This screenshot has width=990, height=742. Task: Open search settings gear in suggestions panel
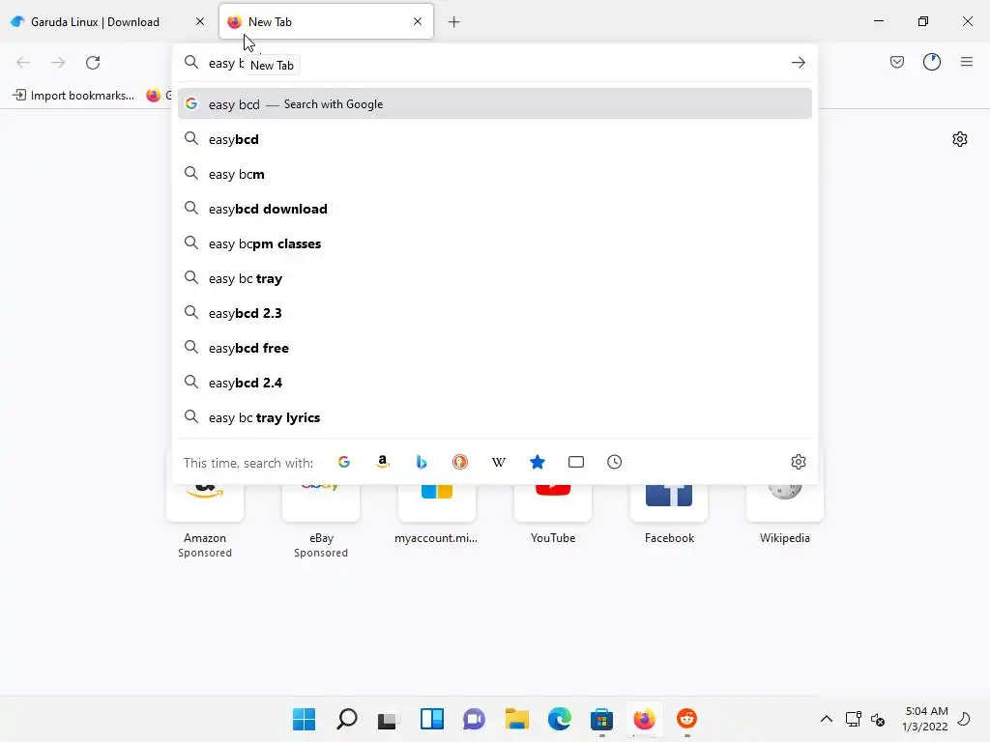click(x=798, y=462)
